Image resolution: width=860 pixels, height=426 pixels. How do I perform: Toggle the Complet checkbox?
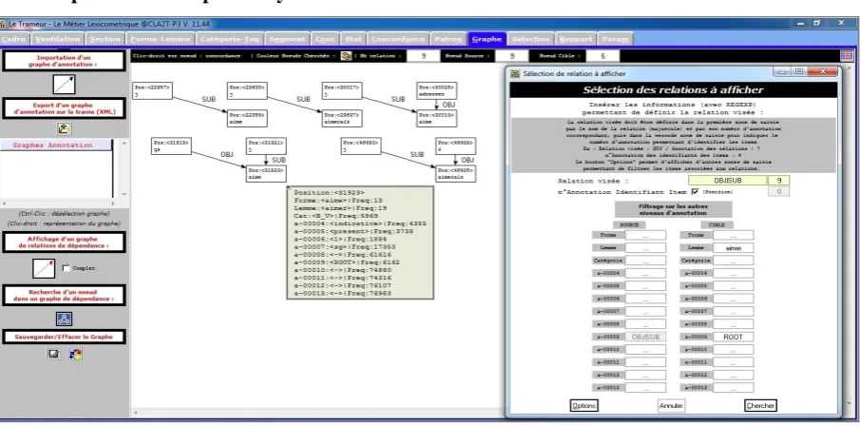[x=67, y=268]
